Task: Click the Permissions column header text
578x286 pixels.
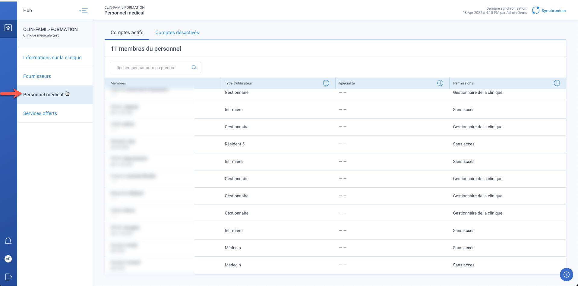Action: pyautogui.click(x=463, y=83)
